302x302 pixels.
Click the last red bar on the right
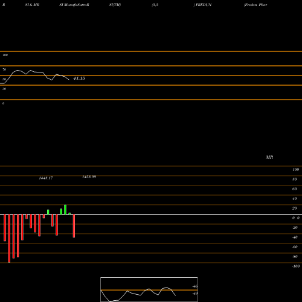[x=74, y=226]
